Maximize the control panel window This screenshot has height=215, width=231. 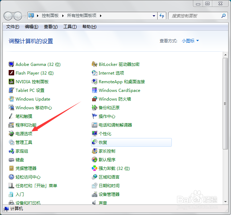click(207, 3)
